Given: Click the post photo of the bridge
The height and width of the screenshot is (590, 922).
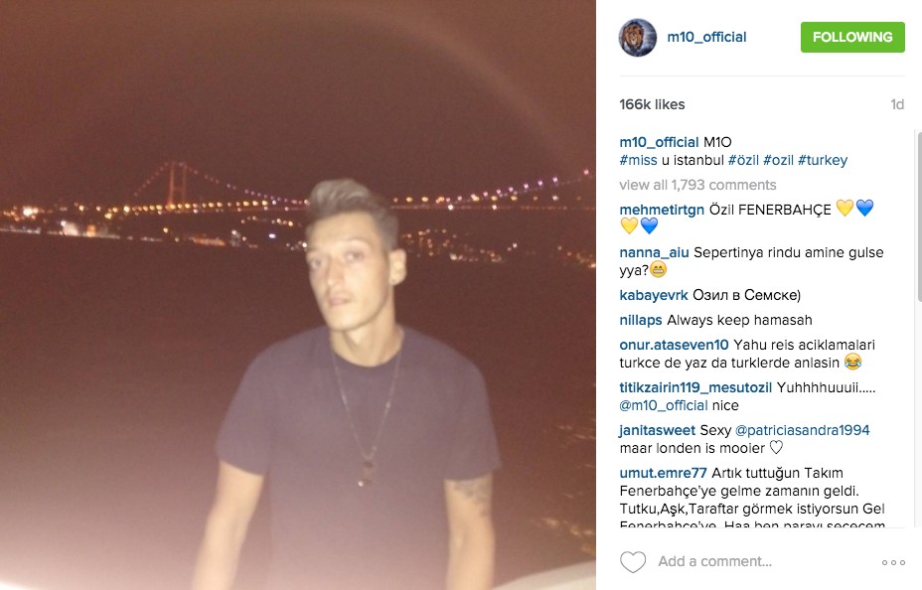Looking at the screenshot, I should [297, 295].
